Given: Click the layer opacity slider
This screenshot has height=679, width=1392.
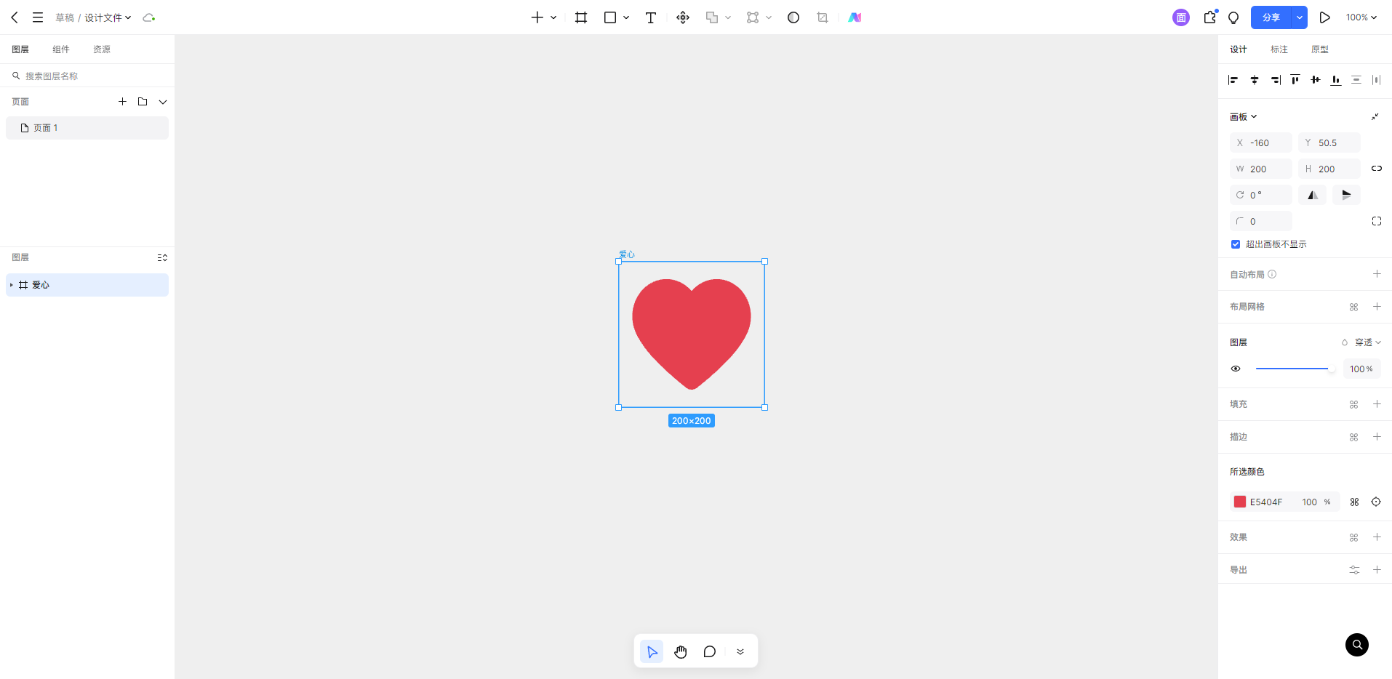Looking at the screenshot, I should tap(1295, 369).
